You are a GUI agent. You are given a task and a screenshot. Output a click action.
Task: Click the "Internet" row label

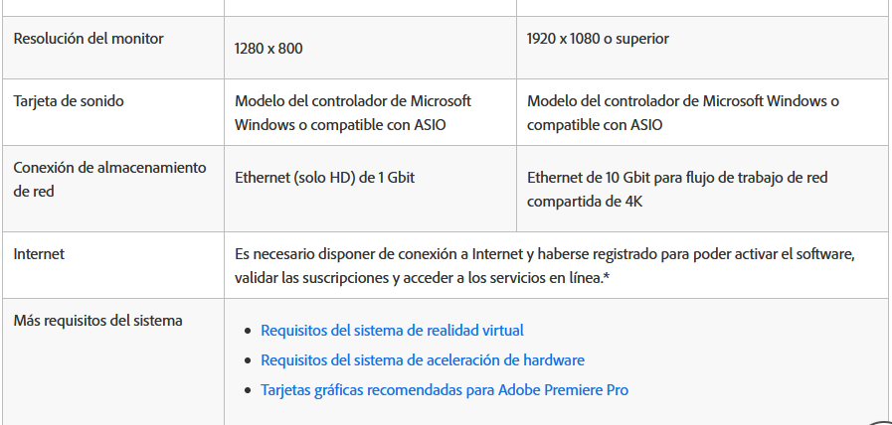point(39,254)
